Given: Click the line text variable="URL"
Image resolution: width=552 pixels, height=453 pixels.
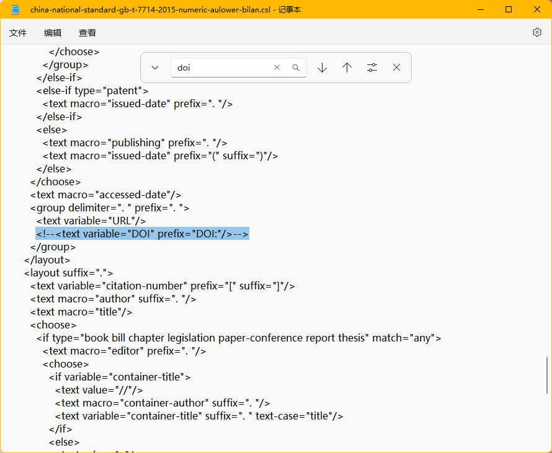Looking at the screenshot, I should tap(91, 221).
